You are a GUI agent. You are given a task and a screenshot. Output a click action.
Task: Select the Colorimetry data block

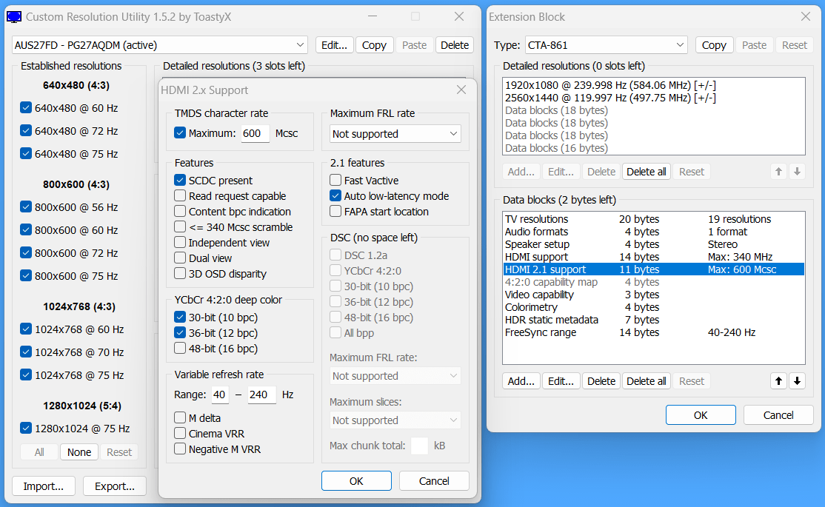(x=653, y=307)
